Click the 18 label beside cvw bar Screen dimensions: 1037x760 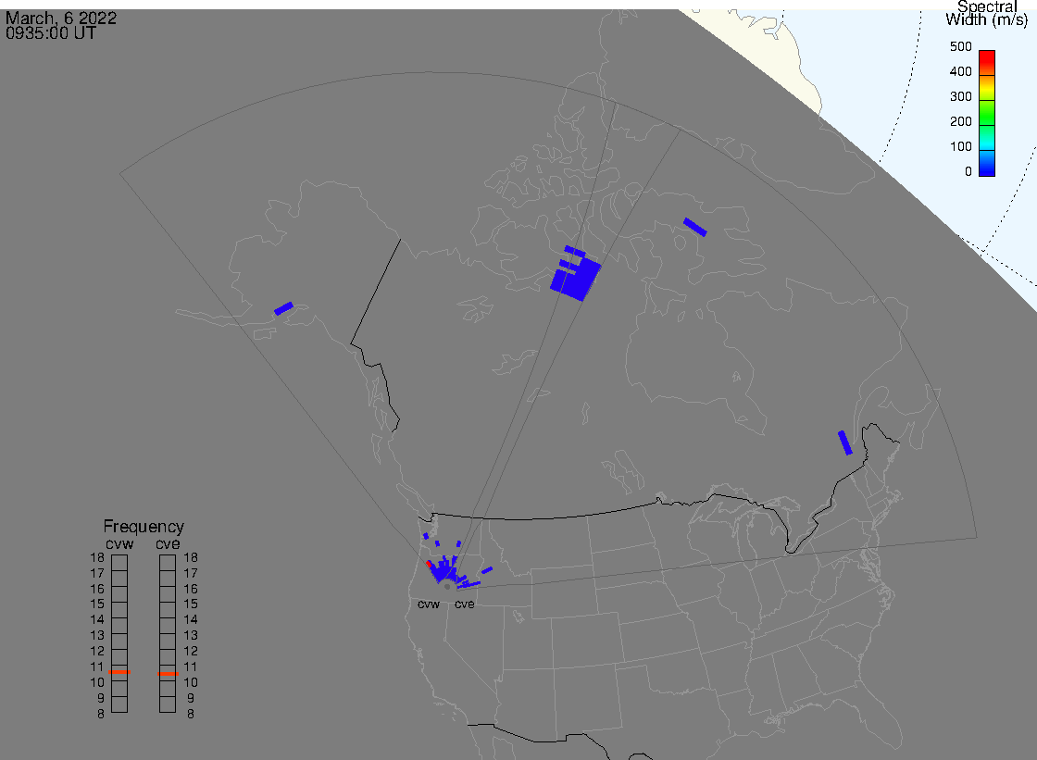(97, 557)
